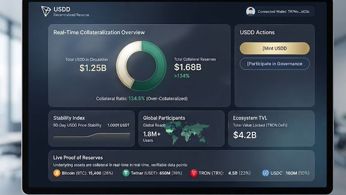Screen dimensions: 346x195
Task: Click the Tether (USDT) 650M reserve entry
Action: [x=152, y=173]
